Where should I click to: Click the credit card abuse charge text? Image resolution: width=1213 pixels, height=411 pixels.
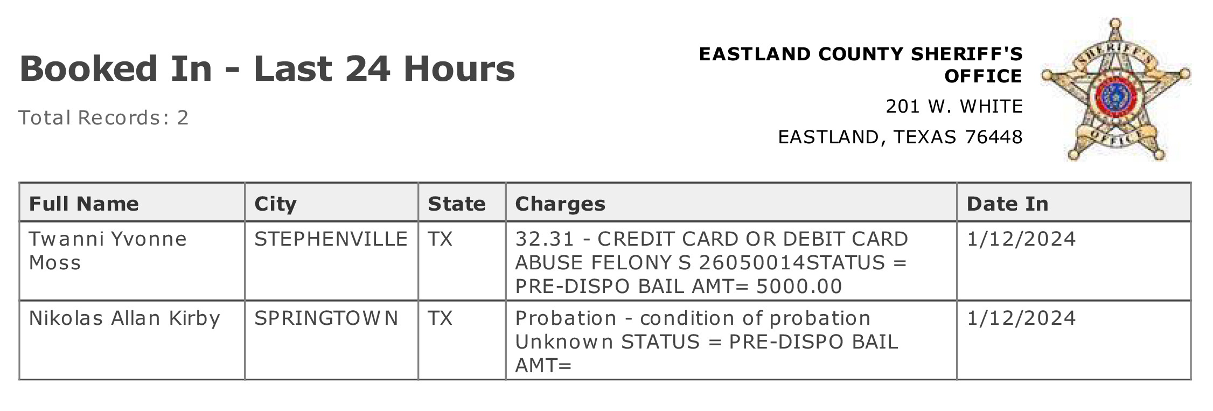pyautogui.click(x=712, y=262)
